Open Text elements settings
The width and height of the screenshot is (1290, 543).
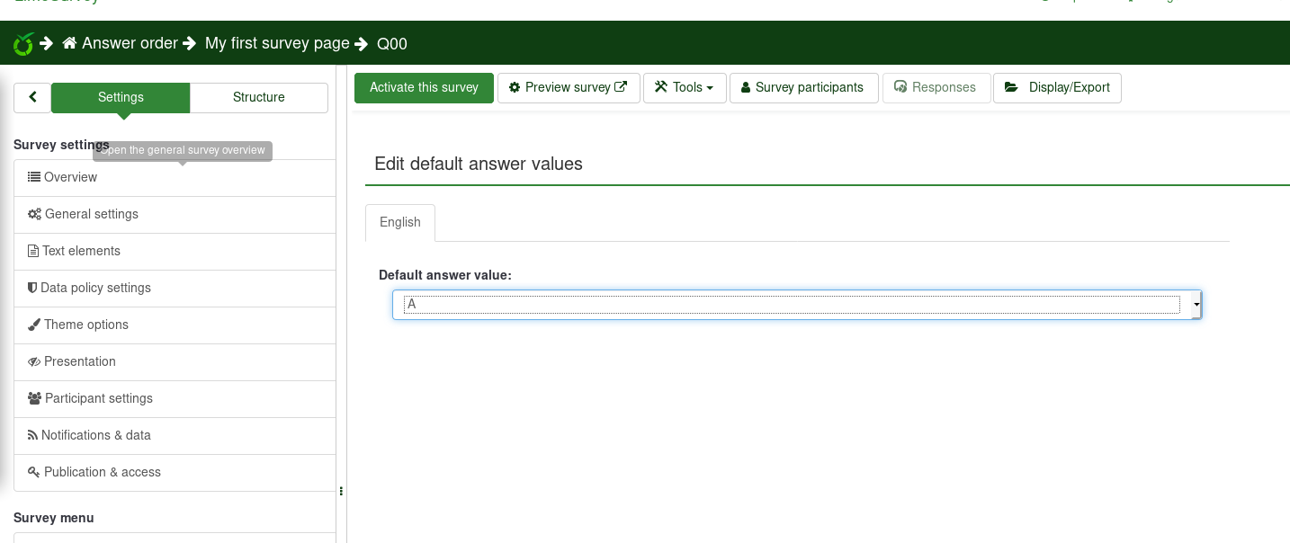coord(81,251)
